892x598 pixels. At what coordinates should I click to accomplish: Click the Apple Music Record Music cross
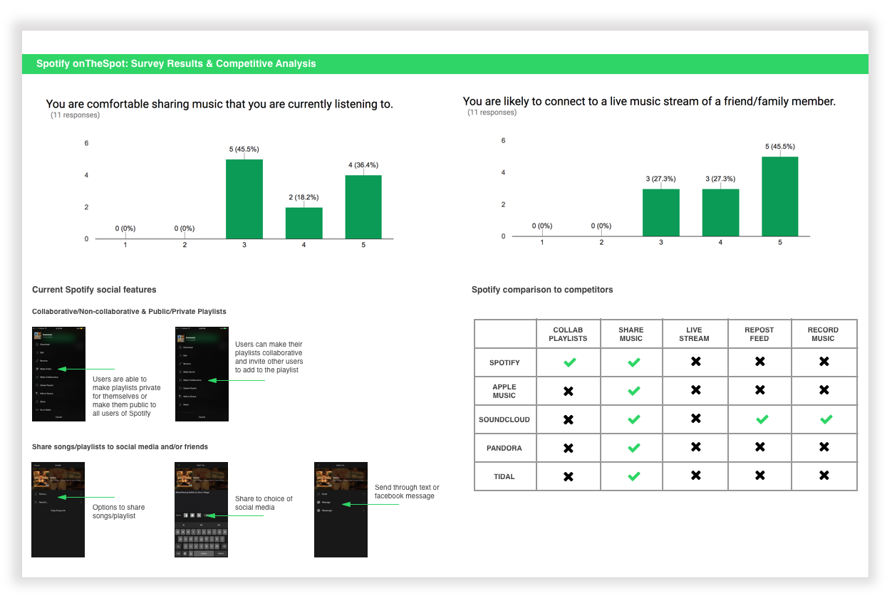click(824, 390)
